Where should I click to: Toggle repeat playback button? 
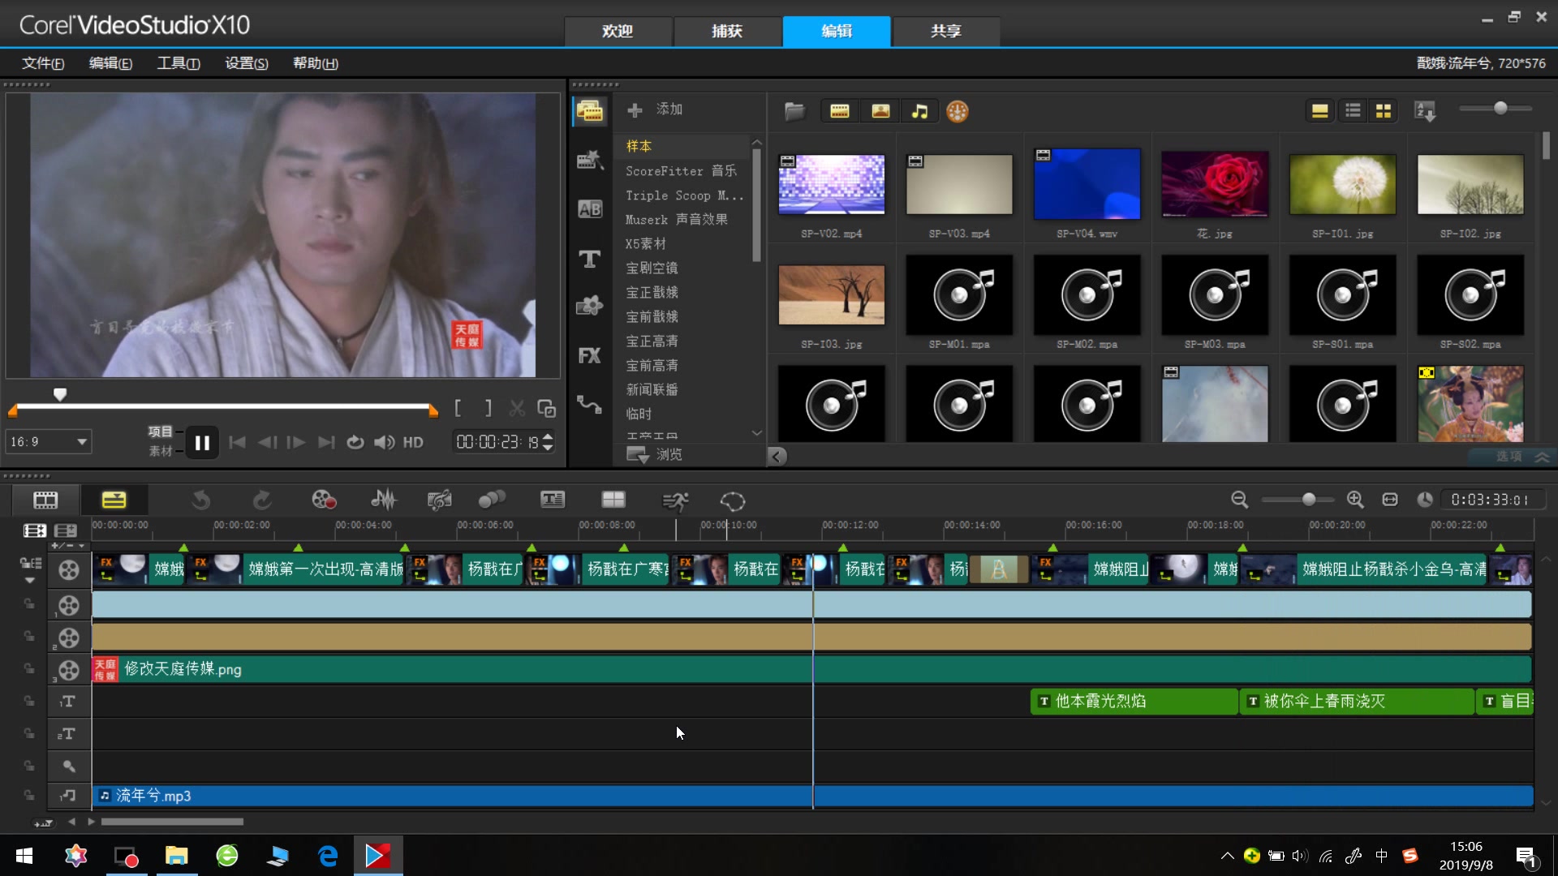[355, 442]
